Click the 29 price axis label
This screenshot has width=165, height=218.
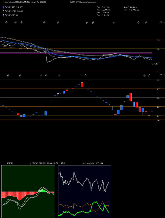pos(158,80)
